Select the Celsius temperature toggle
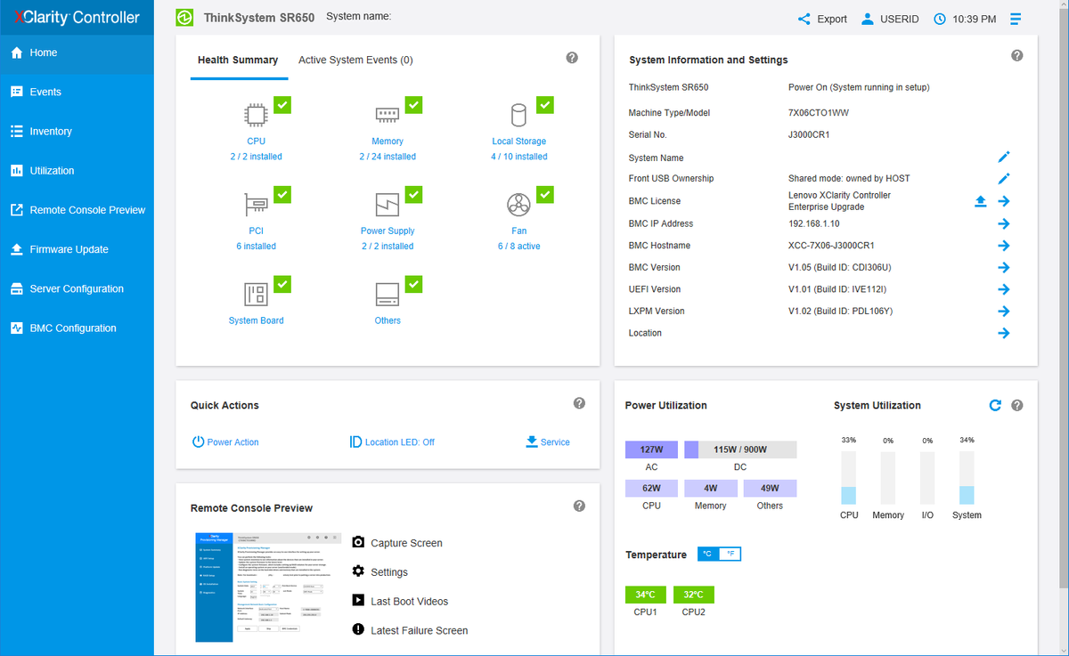1069x656 pixels. (706, 554)
